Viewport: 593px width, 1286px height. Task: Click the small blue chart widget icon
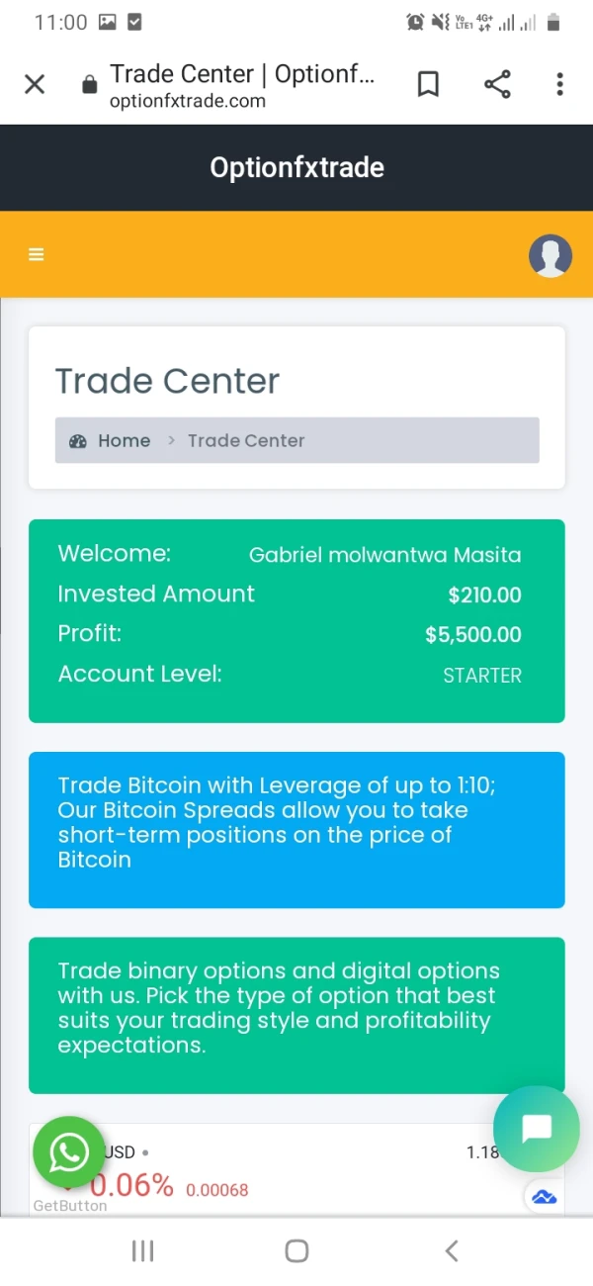(x=544, y=1197)
